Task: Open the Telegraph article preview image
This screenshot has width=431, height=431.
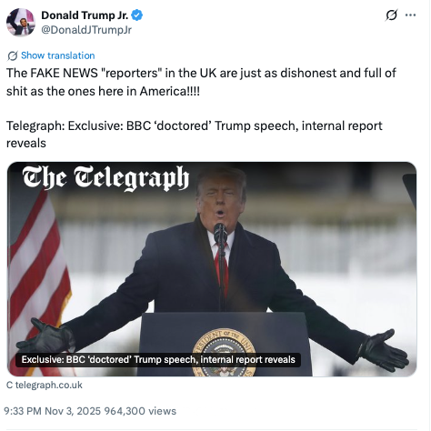Action: coord(212,269)
